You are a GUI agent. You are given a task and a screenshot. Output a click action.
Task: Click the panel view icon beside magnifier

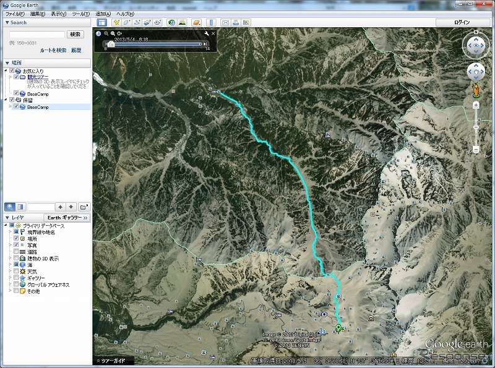coord(20,207)
